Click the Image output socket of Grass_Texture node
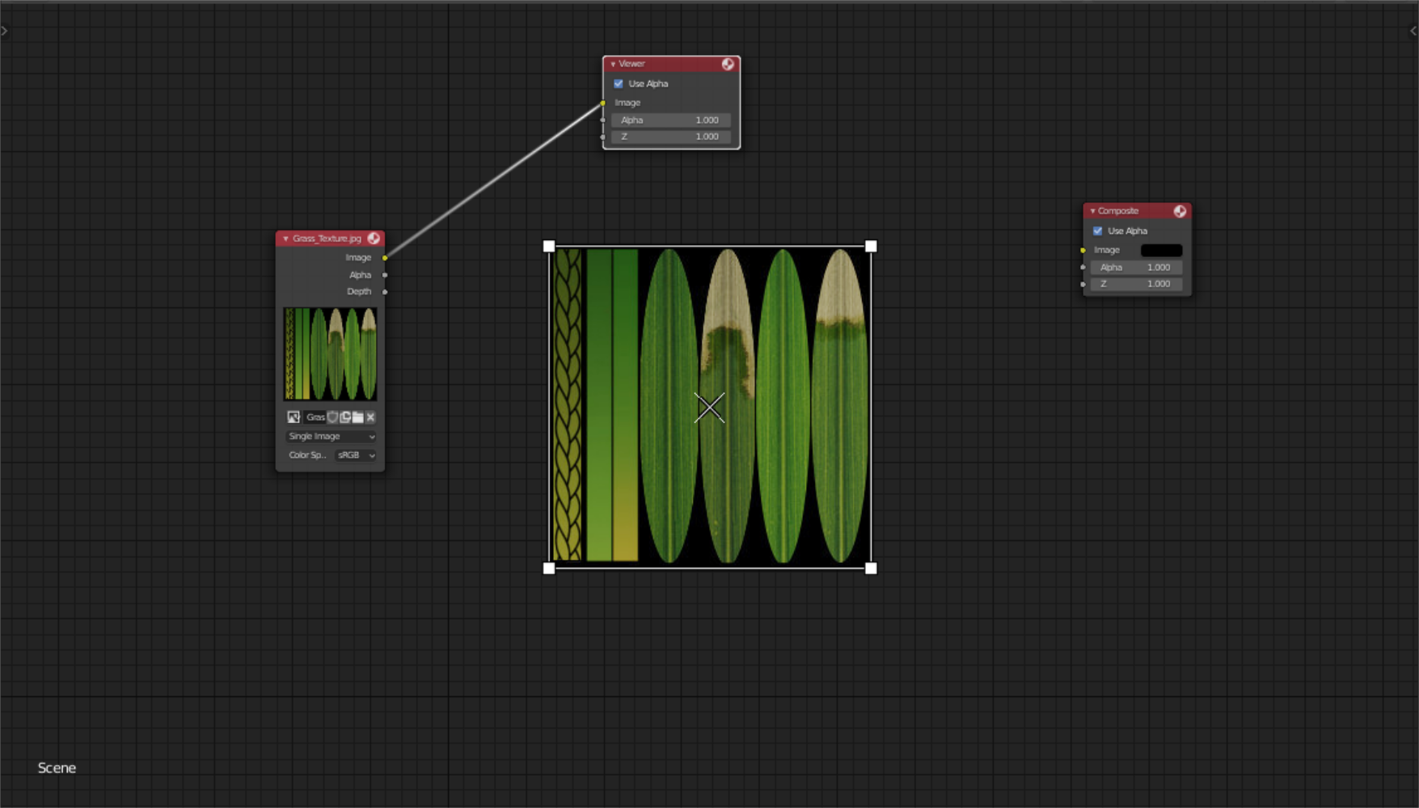The height and width of the screenshot is (808, 1419). [x=385, y=258]
